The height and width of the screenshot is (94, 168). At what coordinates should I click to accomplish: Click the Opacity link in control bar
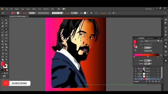pyautogui.click(x=68, y=13)
